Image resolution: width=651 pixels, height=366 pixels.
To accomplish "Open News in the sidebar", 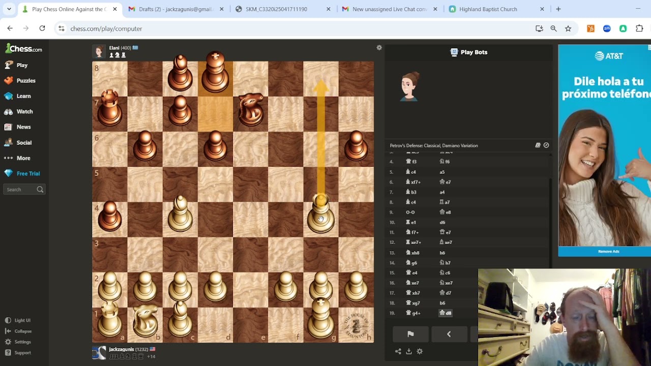I will pyautogui.click(x=17, y=127).
